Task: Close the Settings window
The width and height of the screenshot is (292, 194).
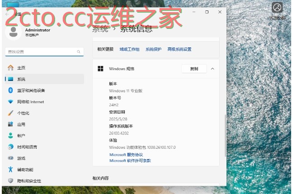Action: pos(220,12)
